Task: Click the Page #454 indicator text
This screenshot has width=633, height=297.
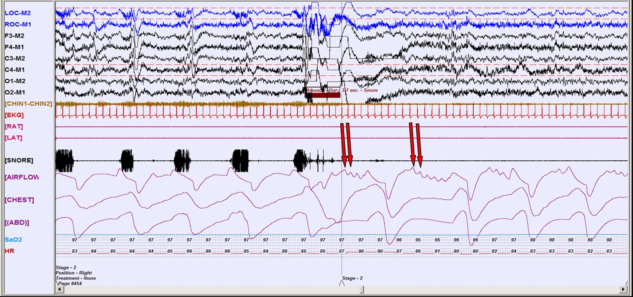Action: (x=70, y=283)
